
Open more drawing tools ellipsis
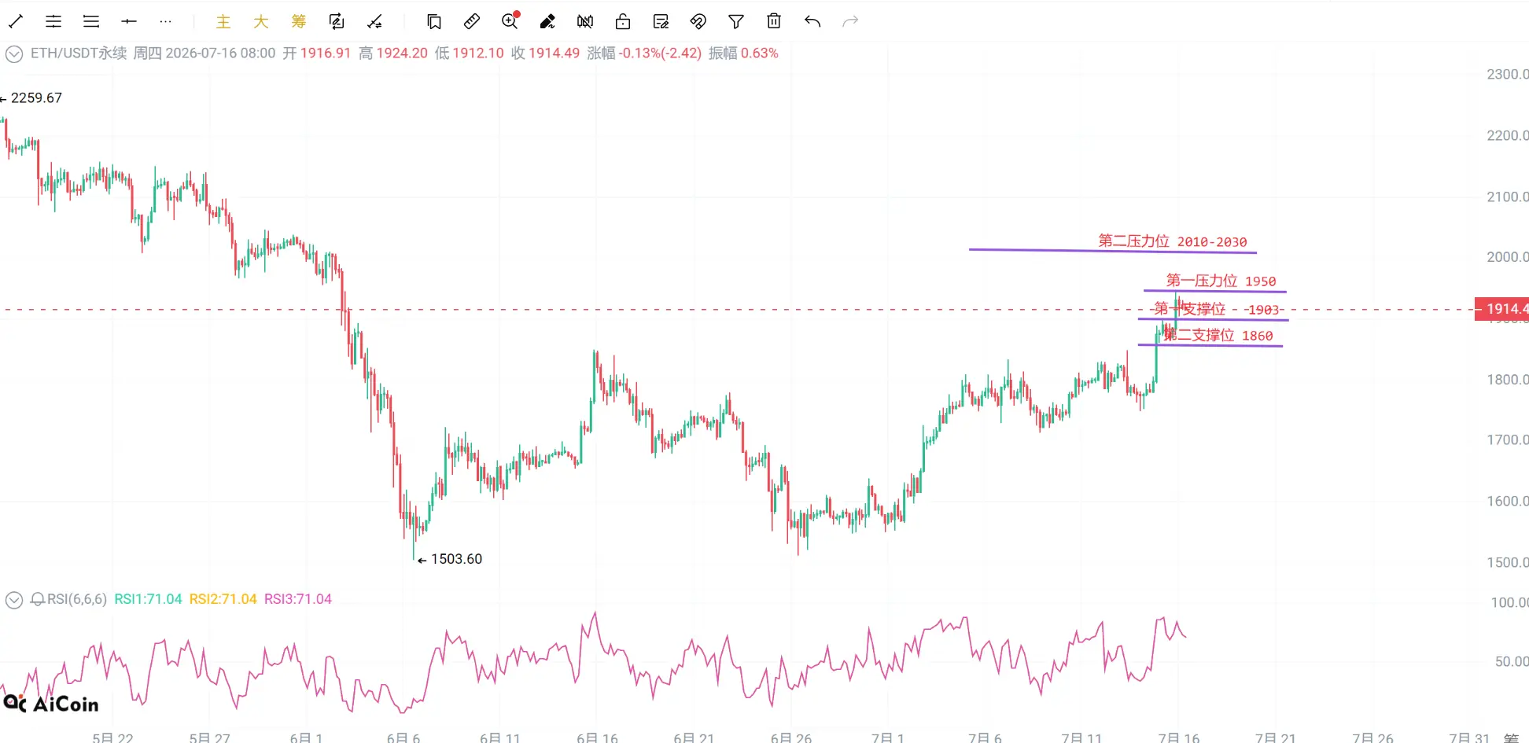[x=165, y=21]
